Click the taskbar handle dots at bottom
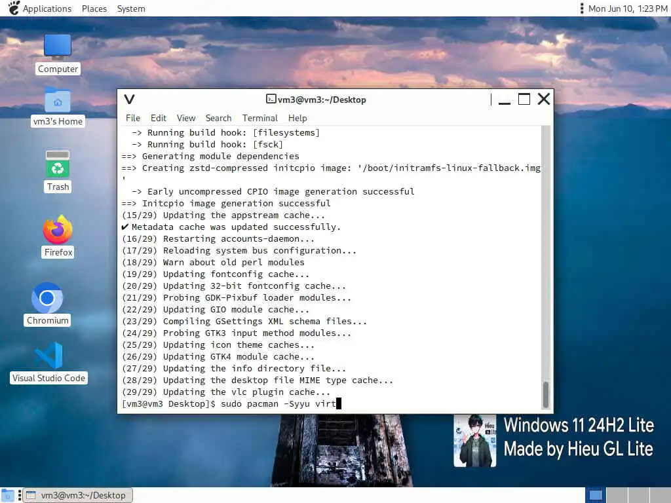 (19, 495)
